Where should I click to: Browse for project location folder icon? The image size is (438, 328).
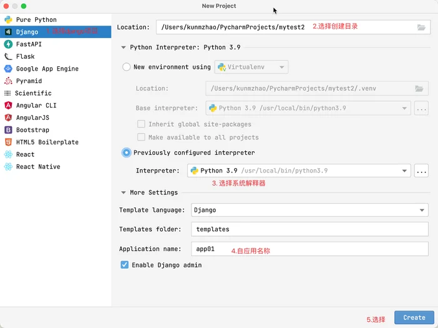click(421, 27)
